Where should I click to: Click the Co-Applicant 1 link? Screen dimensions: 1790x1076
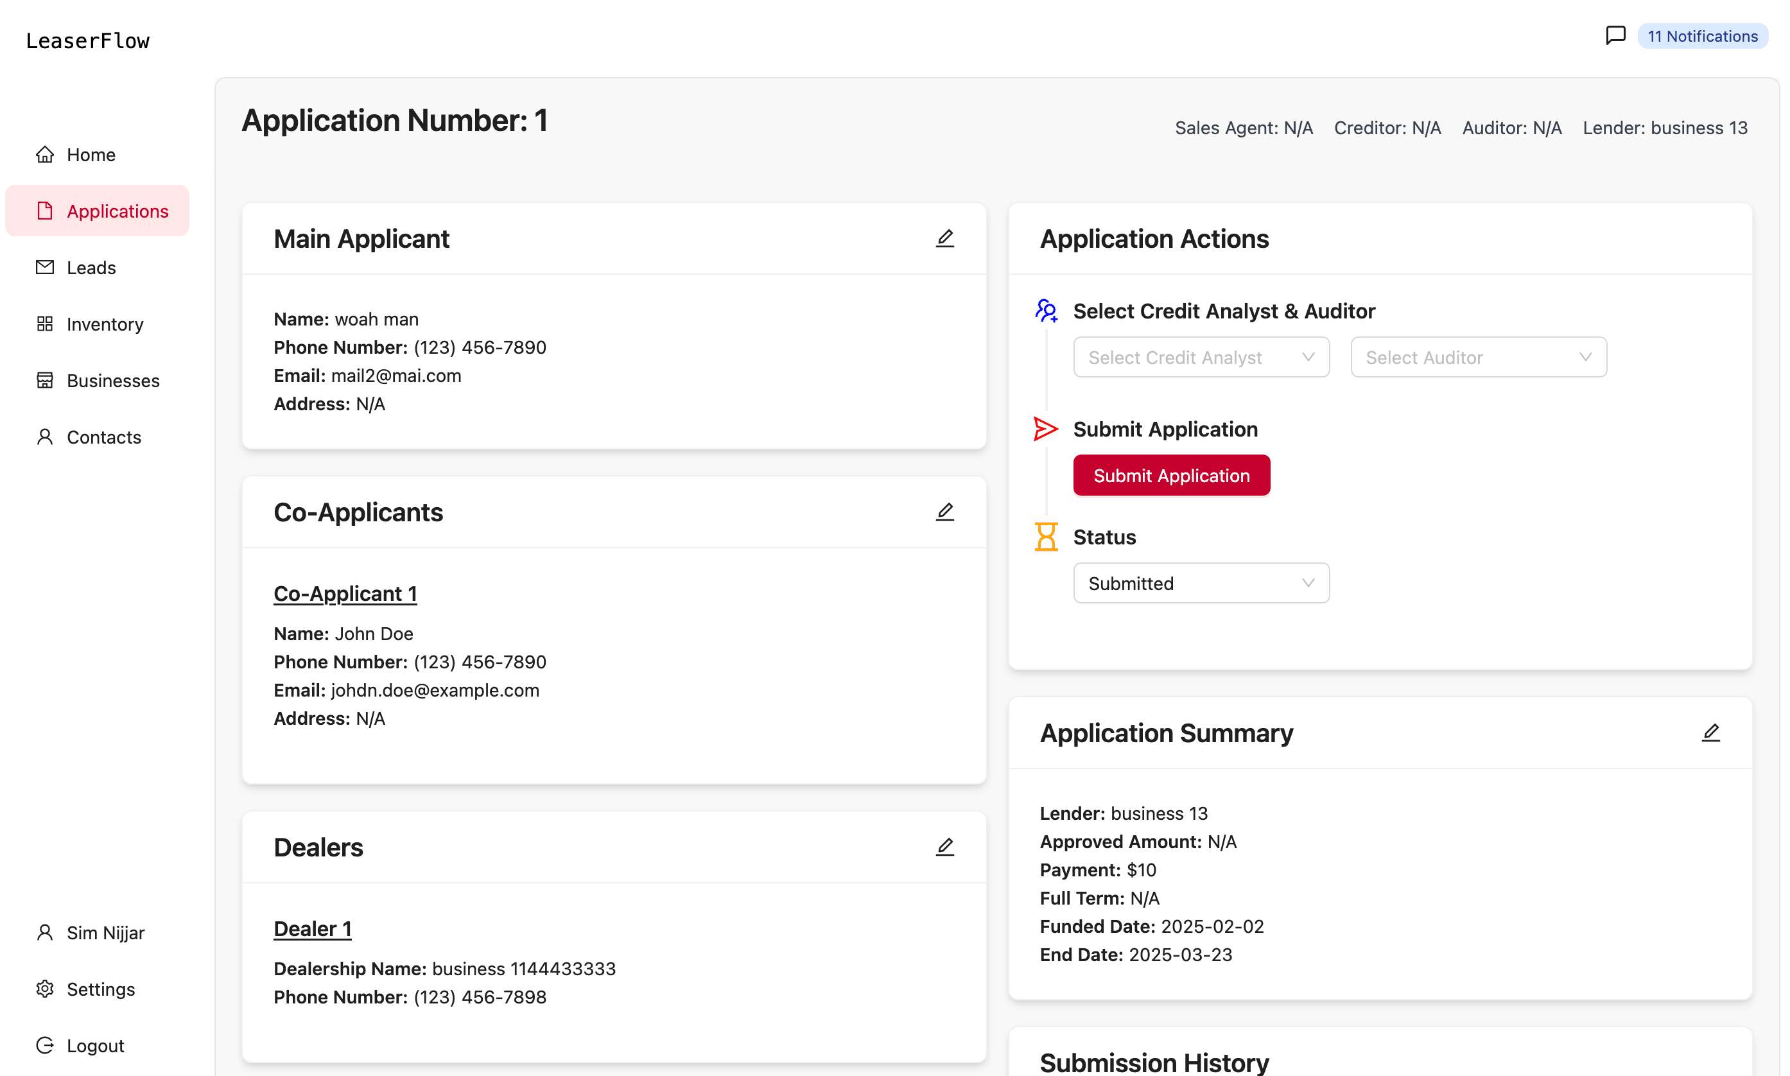(x=345, y=594)
